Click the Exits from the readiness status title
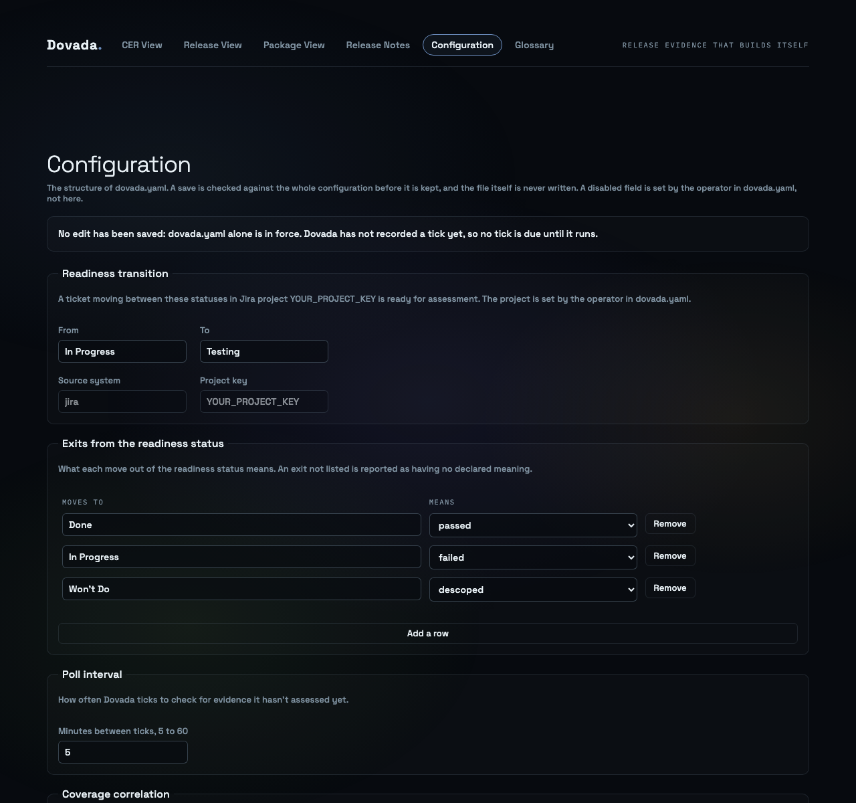This screenshot has height=803, width=856. pos(143,444)
